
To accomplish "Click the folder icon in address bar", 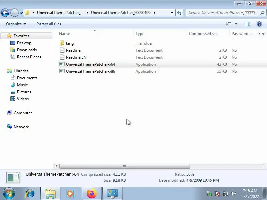I will coord(27,13).
